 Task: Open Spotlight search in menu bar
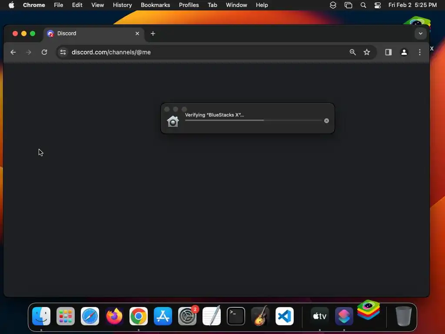coord(363,5)
